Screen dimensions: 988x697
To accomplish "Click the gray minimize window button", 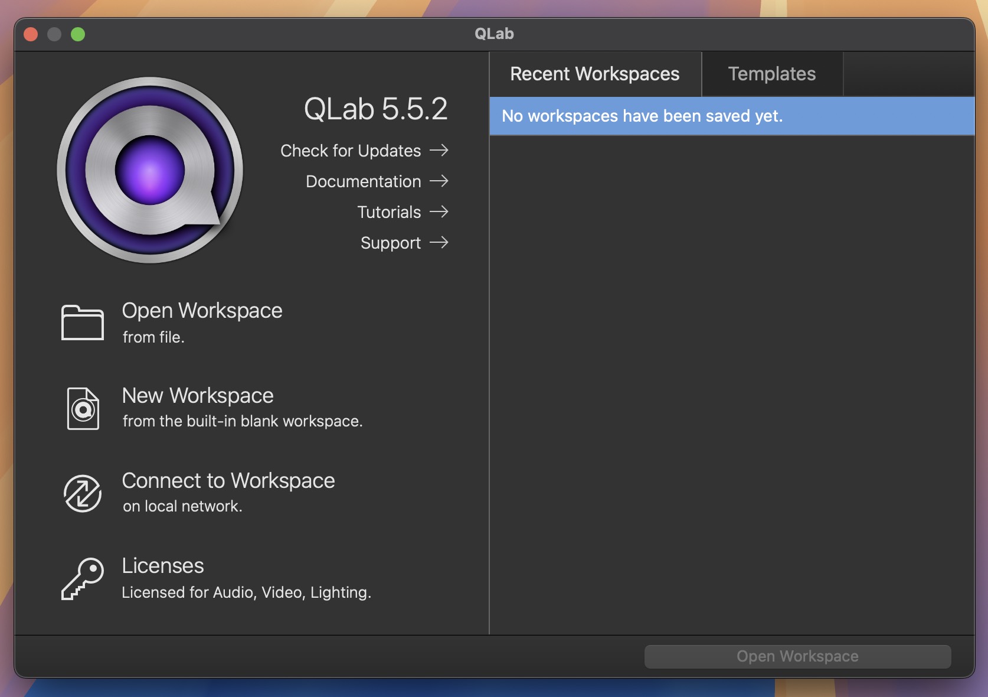I will tap(54, 34).
